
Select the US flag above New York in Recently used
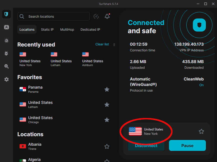pyautogui.click(x=23, y=54)
